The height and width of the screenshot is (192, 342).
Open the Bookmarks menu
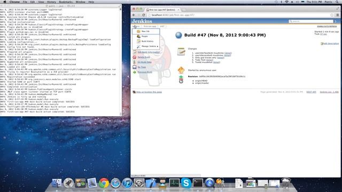pyautogui.click(x=66, y=2)
